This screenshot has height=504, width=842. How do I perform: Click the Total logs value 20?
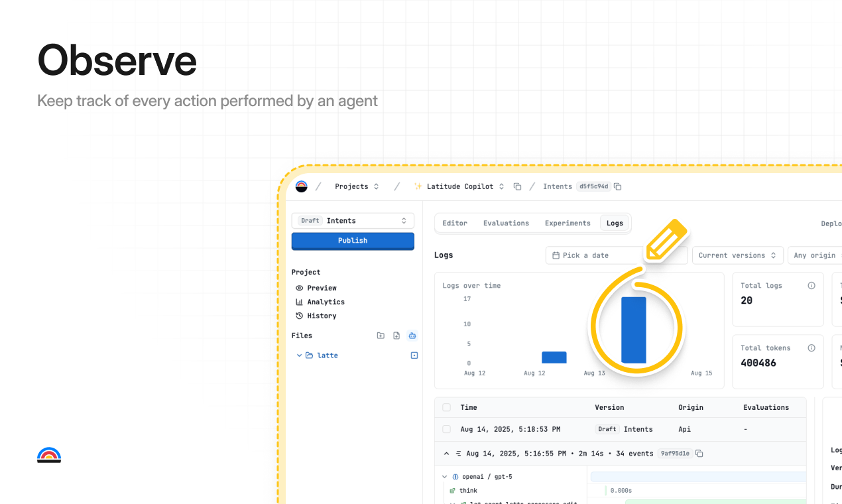pyautogui.click(x=747, y=300)
